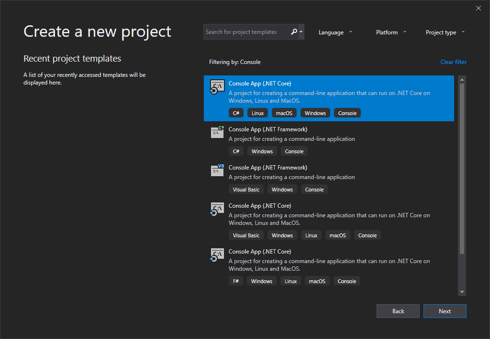Click the VB Console App (.NET Framework) icon

tap(217, 170)
